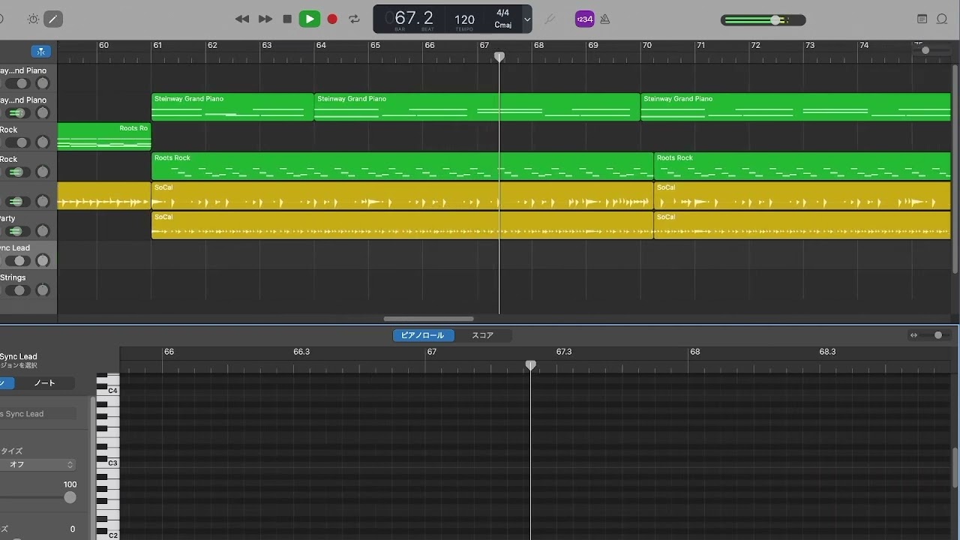
Task: Edit the Sync Lead region name field
Action: point(37,414)
